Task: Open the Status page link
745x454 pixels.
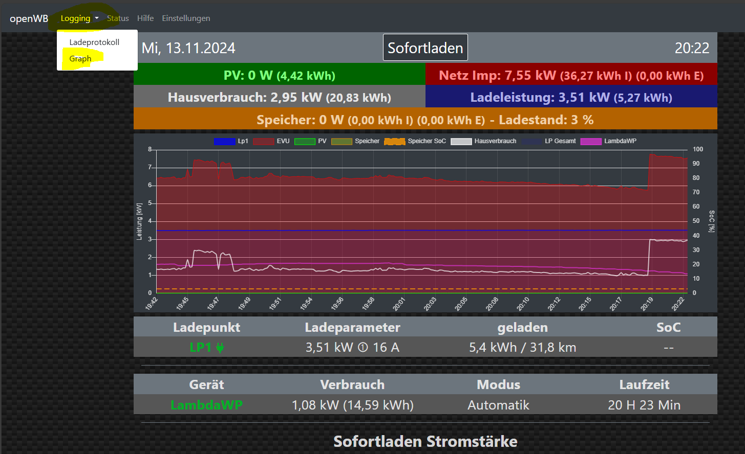Action: click(118, 18)
